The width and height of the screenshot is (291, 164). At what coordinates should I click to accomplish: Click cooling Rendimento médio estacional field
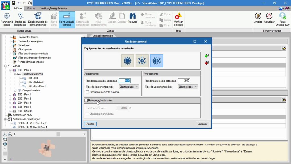point(184,81)
